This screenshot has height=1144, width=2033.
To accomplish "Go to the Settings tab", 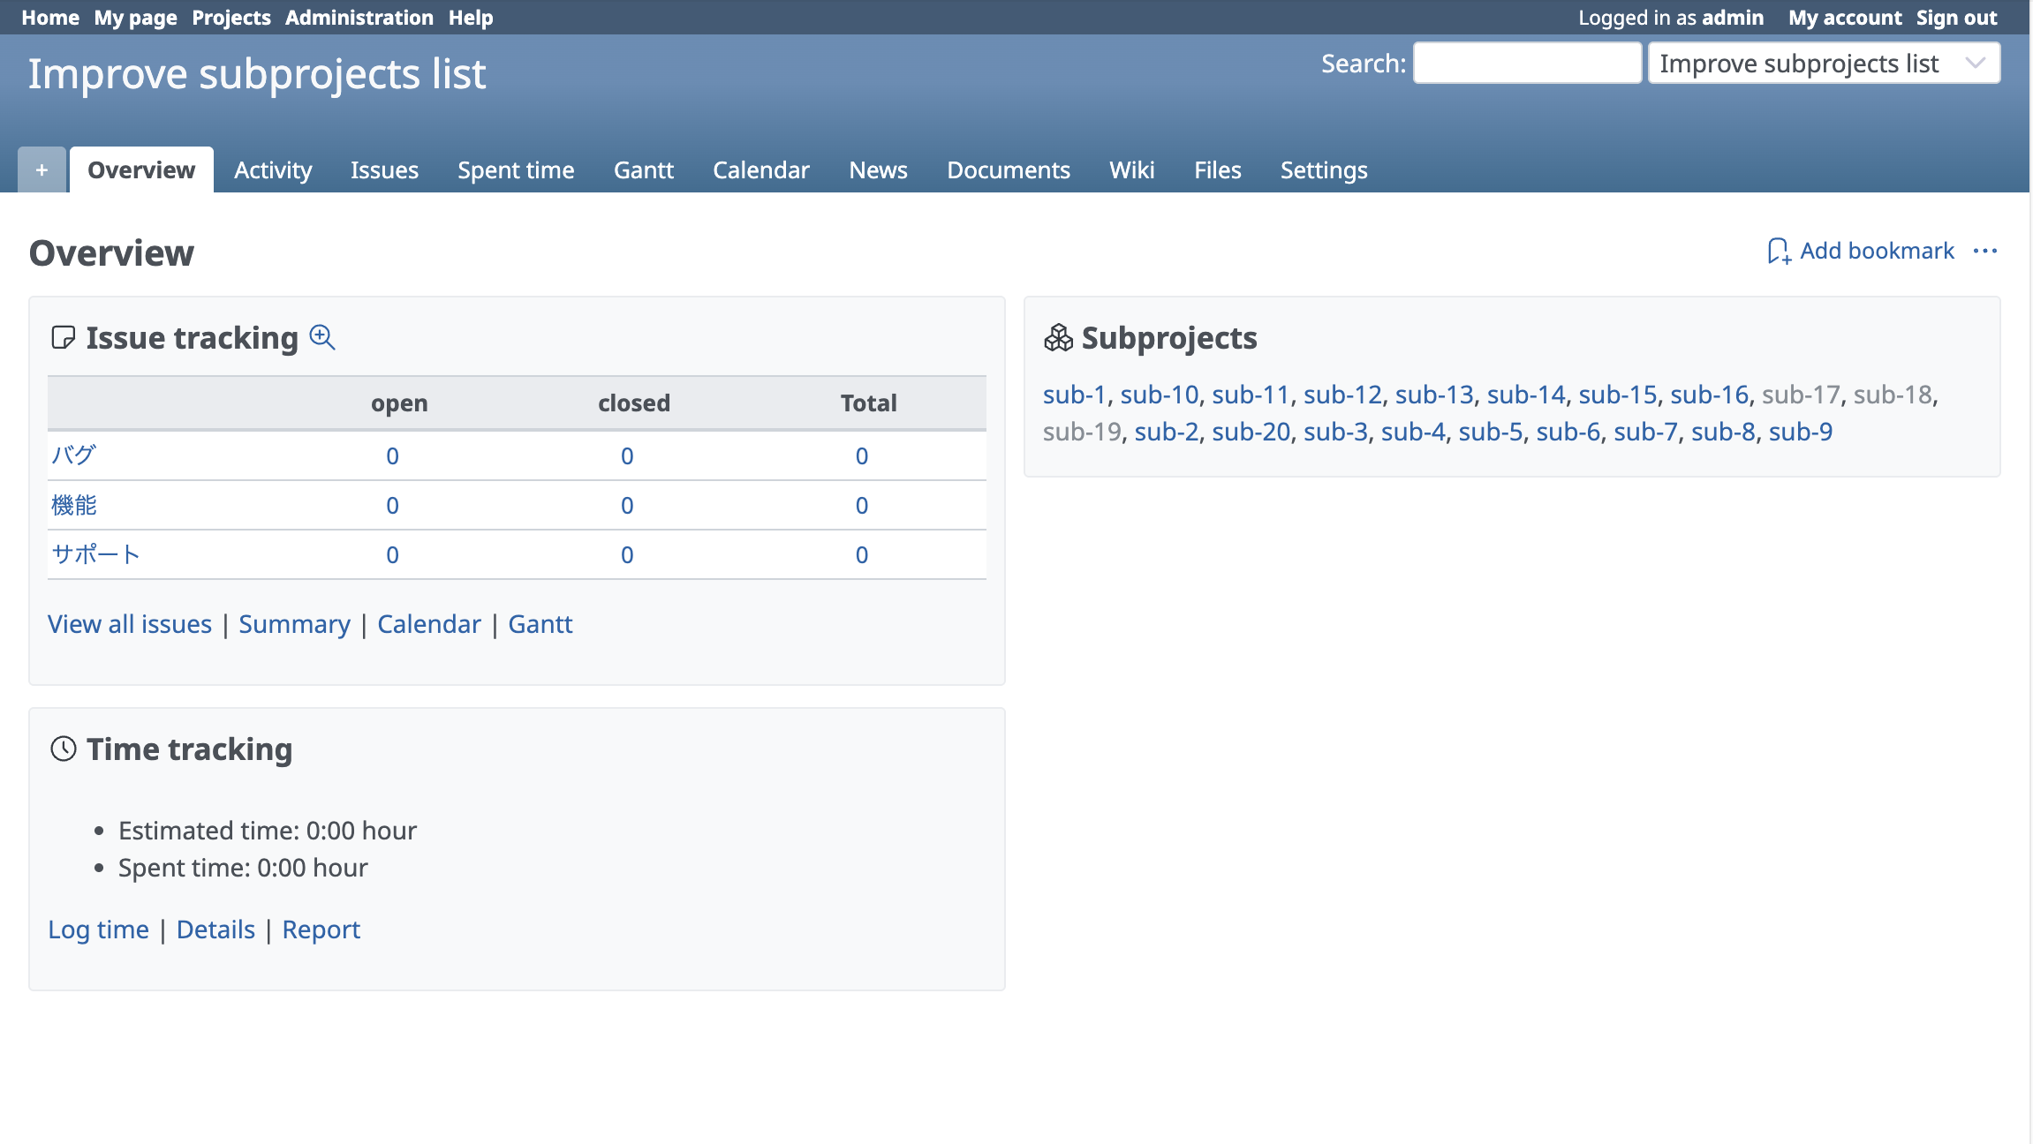I will 1323,169.
